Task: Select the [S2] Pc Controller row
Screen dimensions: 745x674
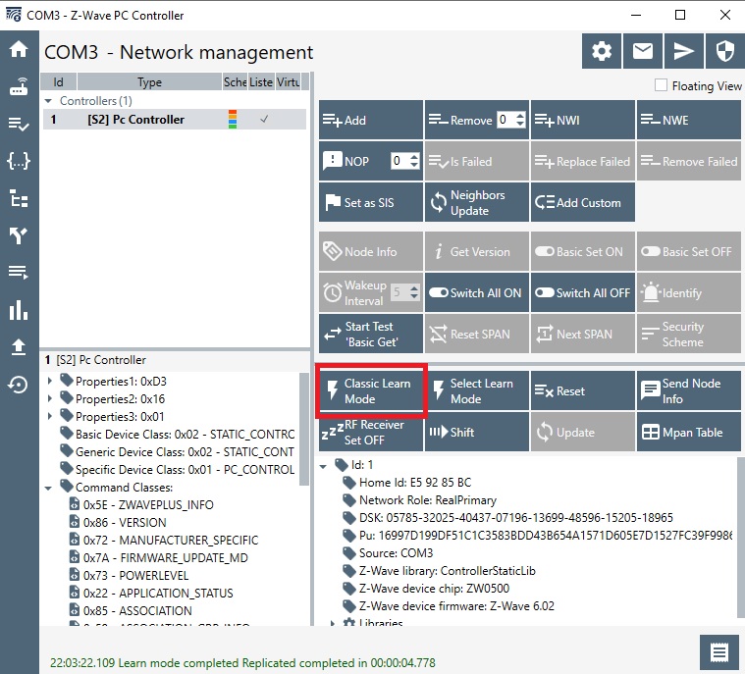Action: pos(175,120)
